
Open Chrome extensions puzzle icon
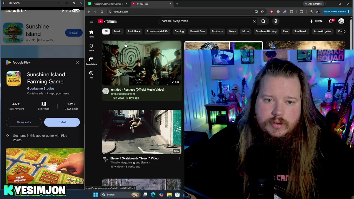coord(291,12)
